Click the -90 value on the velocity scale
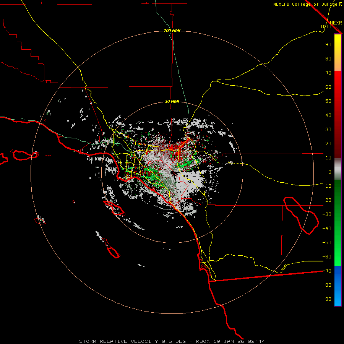This screenshot has width=344, height=344. [x=327, y=299]
